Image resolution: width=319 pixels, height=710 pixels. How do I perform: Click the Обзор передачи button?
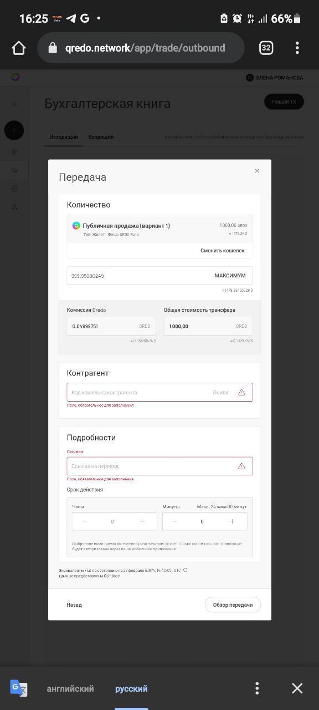pos(233,605)
